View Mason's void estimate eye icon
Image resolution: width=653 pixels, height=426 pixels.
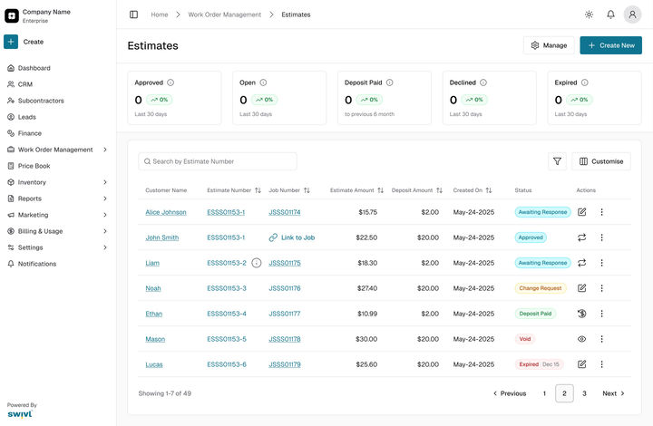581,339
